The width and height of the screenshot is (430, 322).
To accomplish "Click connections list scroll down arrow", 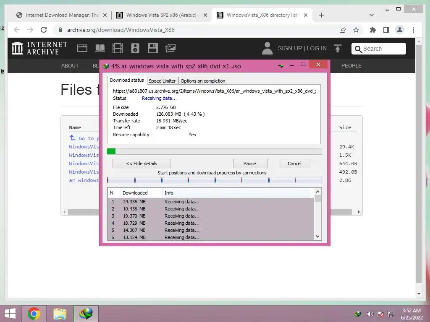I will pos(317,236).
